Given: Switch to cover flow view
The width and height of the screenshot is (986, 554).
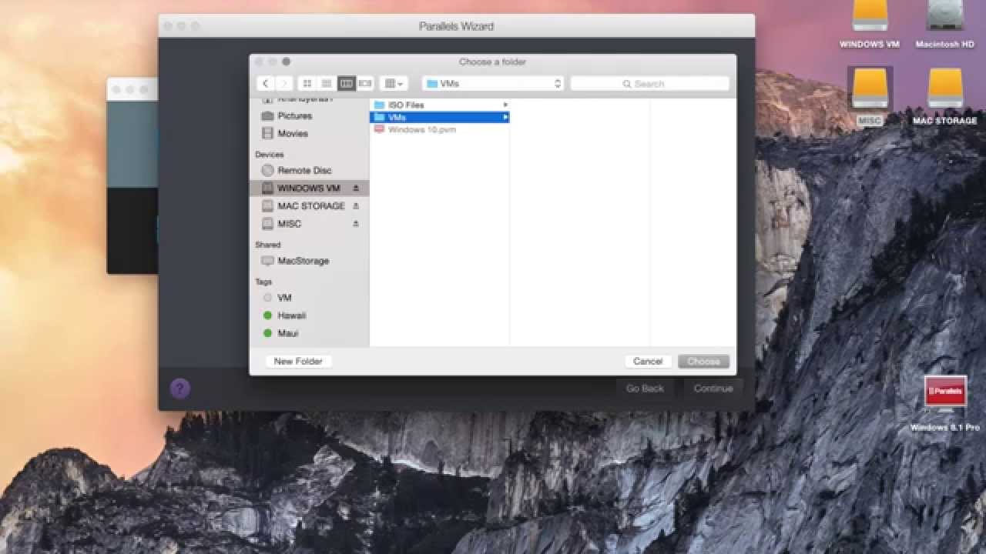Looking at the screenshot, I should [x=365, y=83].
